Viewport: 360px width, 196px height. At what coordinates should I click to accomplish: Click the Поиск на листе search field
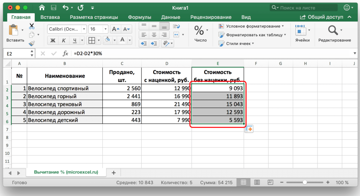pos(303,8)
